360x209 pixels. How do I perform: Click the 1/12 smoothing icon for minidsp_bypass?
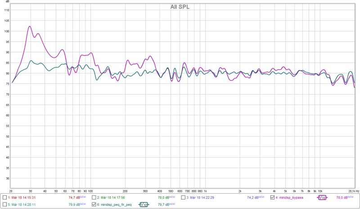coord(322,197)
